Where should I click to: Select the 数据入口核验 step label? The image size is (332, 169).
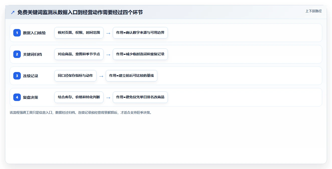[x=34, y=33]
